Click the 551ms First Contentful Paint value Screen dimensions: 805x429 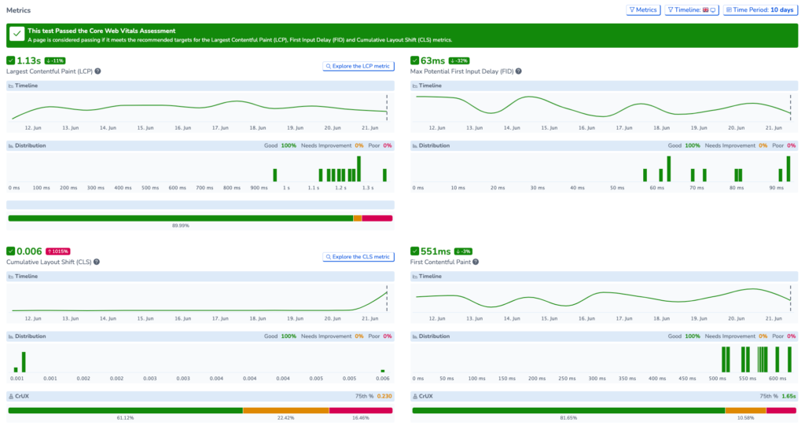tap(436, 251)
